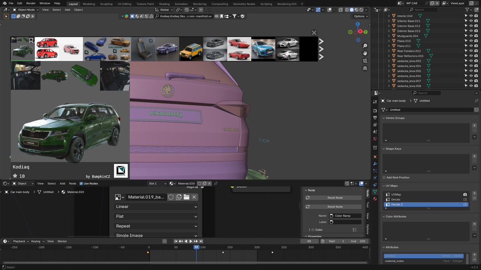
Task: Open Object properties orange square tab
Action: point(375,157)
